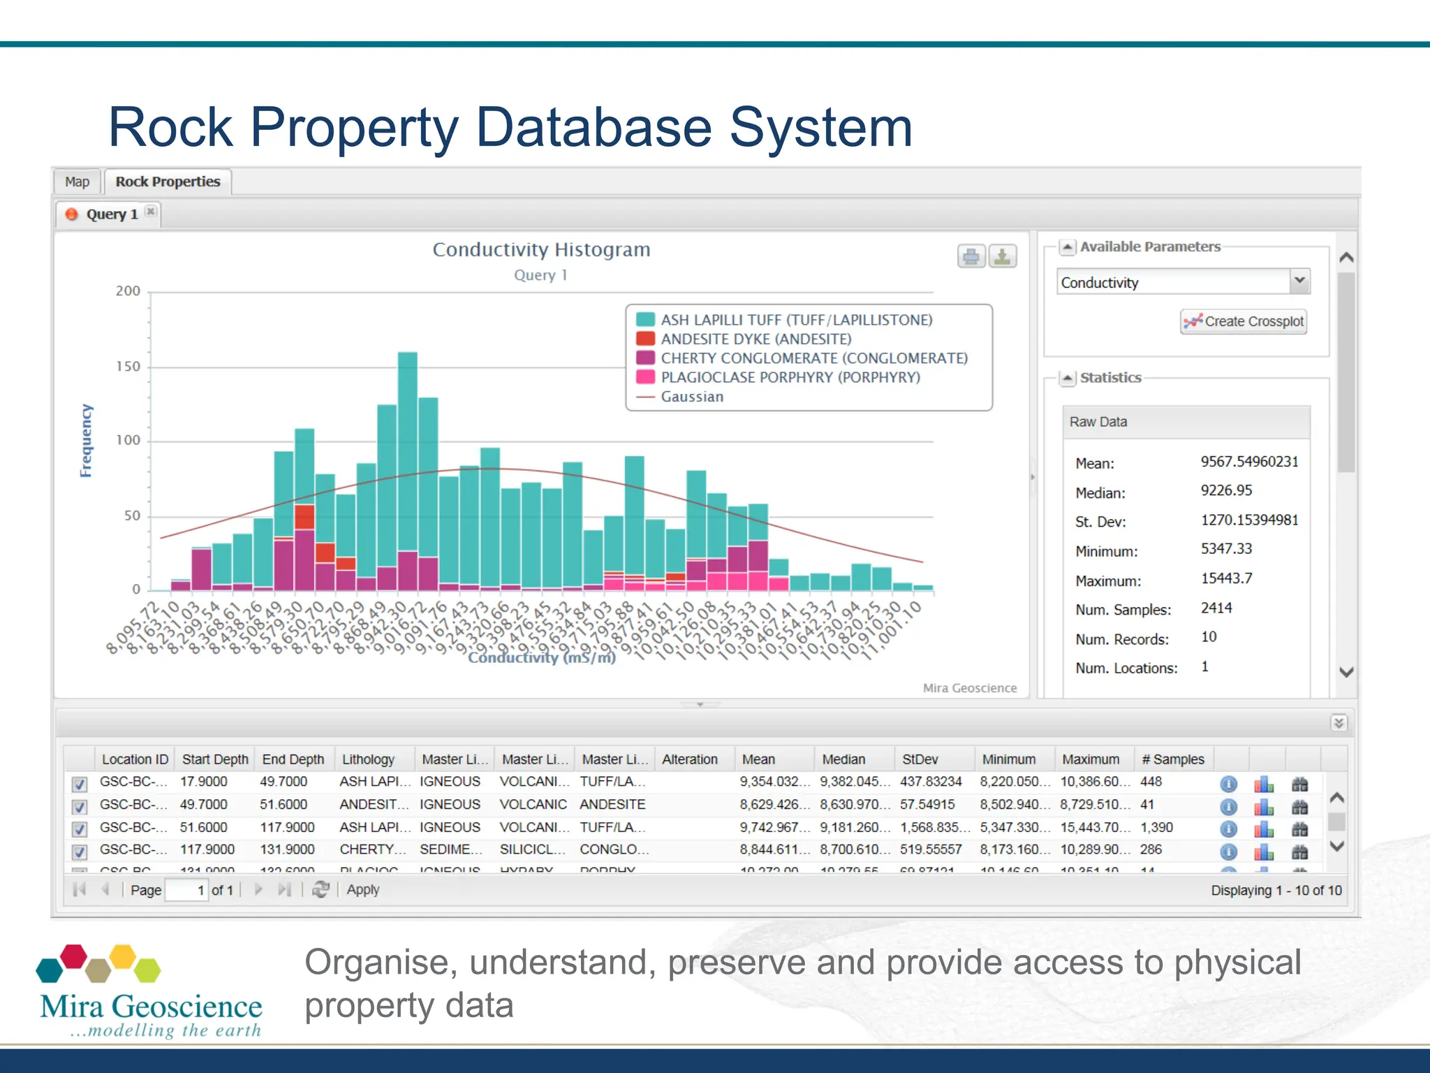1430x1073 pixels.
Task: Click the print chart icon
Action: click(971, 256)
